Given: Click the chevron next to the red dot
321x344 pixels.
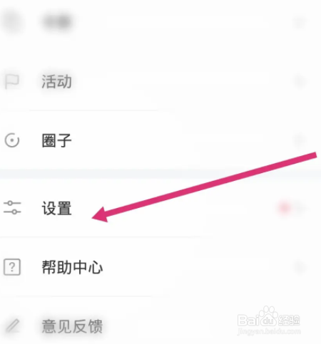Looking at the screenshot, I should tap(300, 208).
